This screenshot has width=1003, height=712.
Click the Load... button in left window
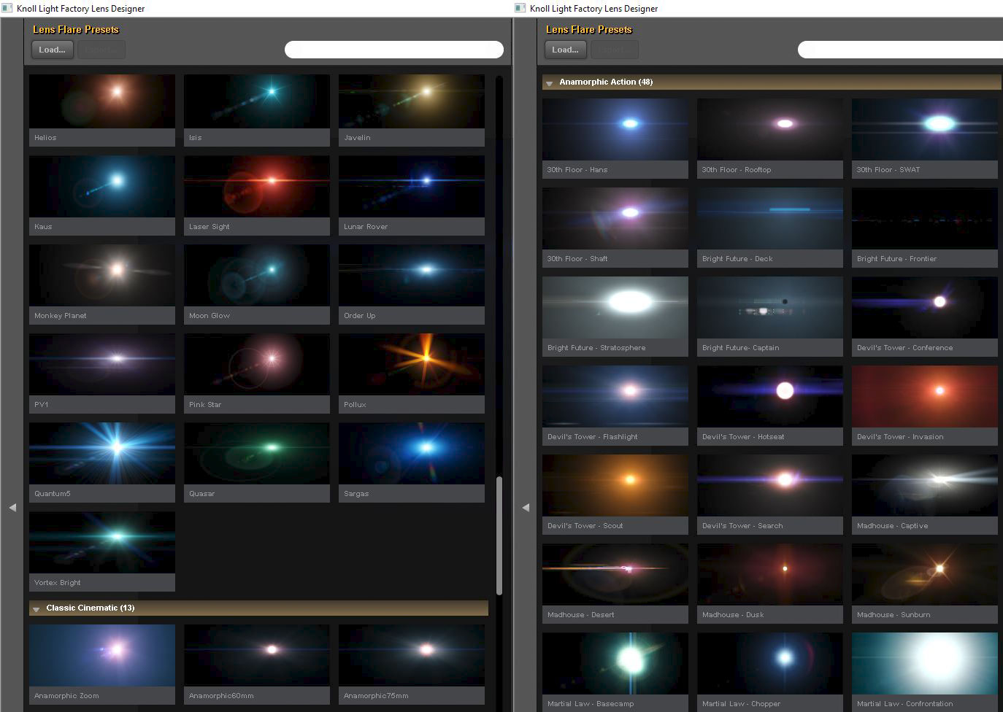tap(52, 50)
